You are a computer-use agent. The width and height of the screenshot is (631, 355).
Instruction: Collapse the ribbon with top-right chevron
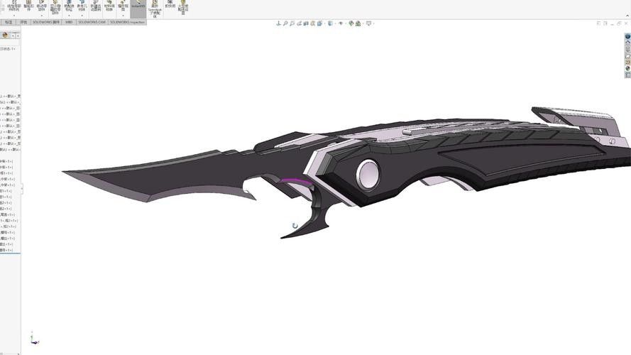[627, 16]
